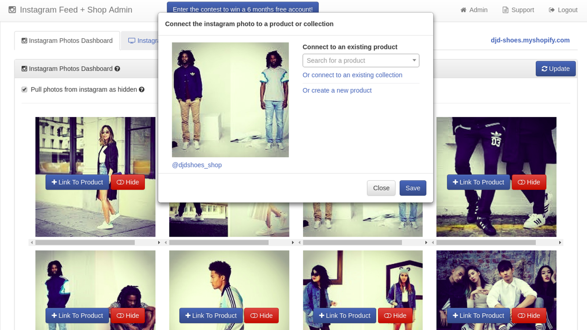Click the monitor icon on the second tab

point(131,40)
